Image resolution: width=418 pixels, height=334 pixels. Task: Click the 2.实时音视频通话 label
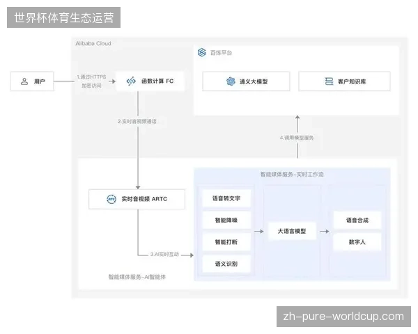pyautogui.click(x=137, y=122)
